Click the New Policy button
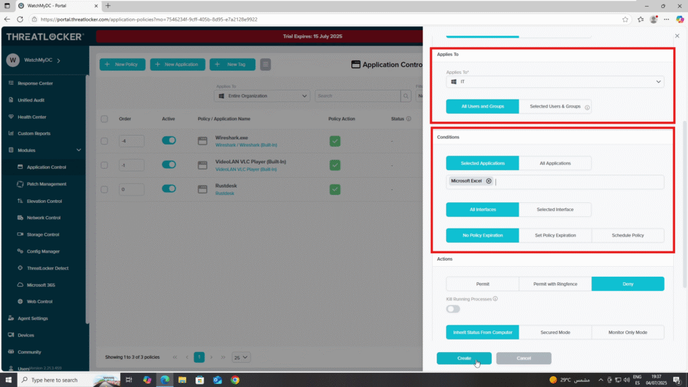Viewport: 688px width, 387px height. pos(122,64)
